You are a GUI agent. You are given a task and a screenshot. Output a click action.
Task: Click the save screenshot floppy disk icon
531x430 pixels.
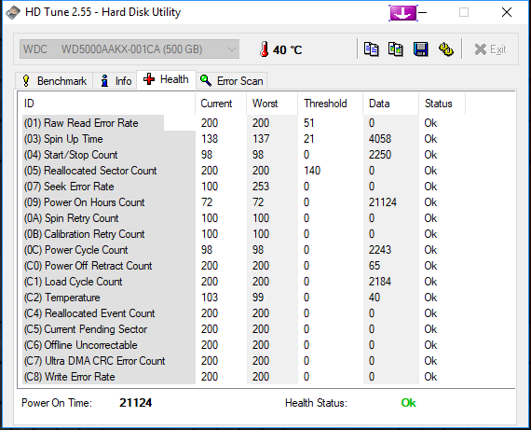coord(420,49)
